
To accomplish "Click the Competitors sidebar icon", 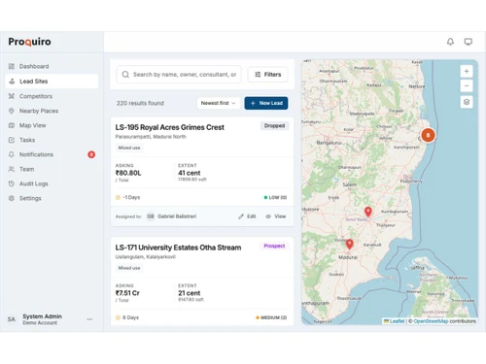I will click(12, 96).
